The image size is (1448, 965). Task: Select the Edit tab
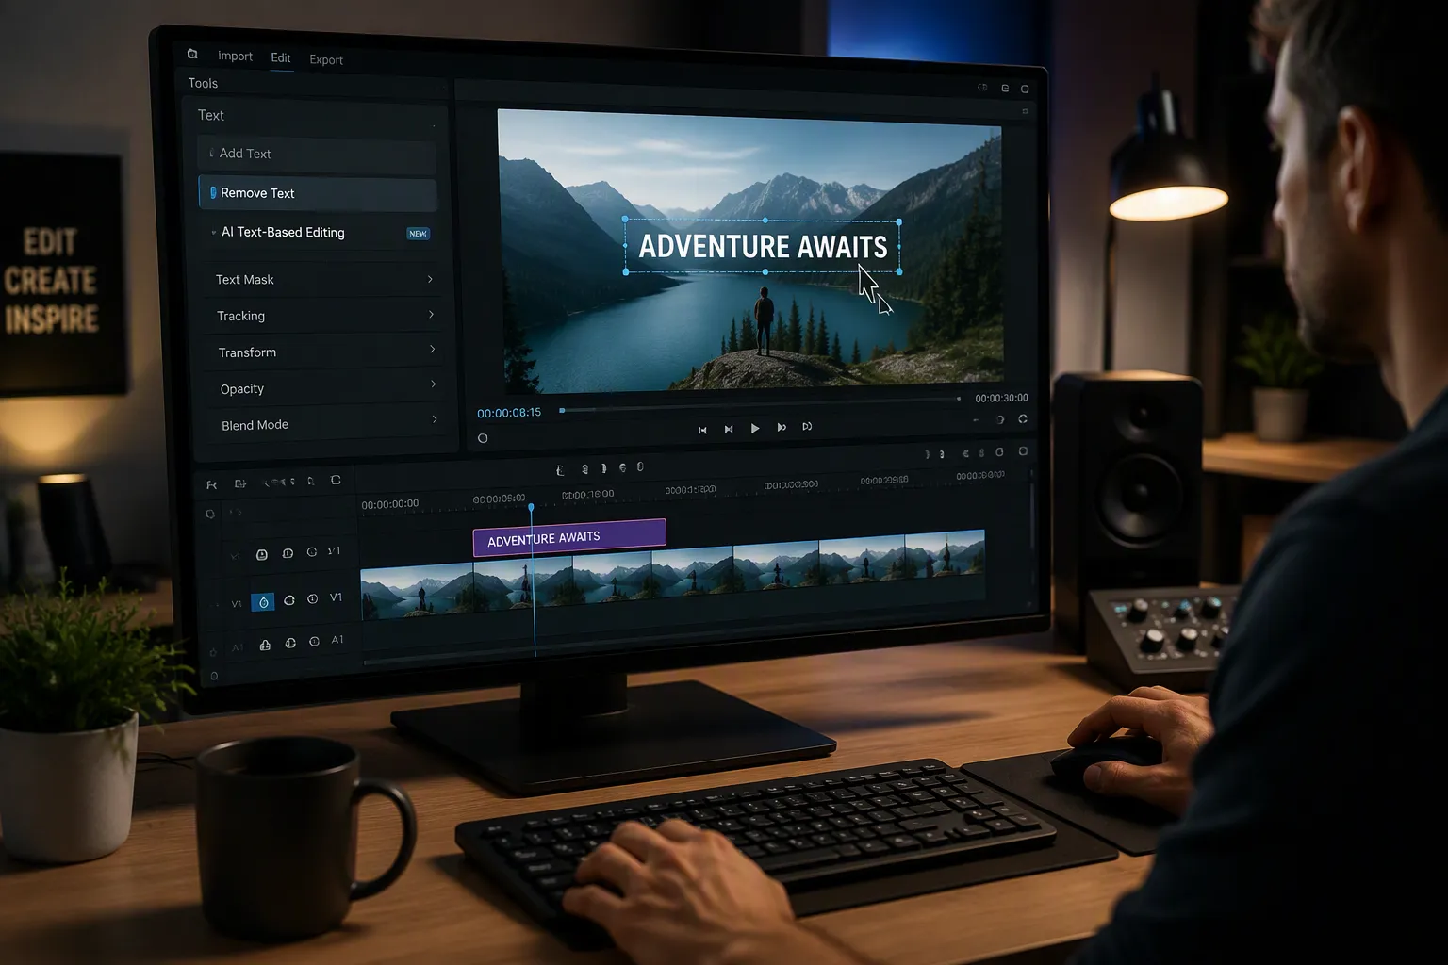click(x=281, y=57)
